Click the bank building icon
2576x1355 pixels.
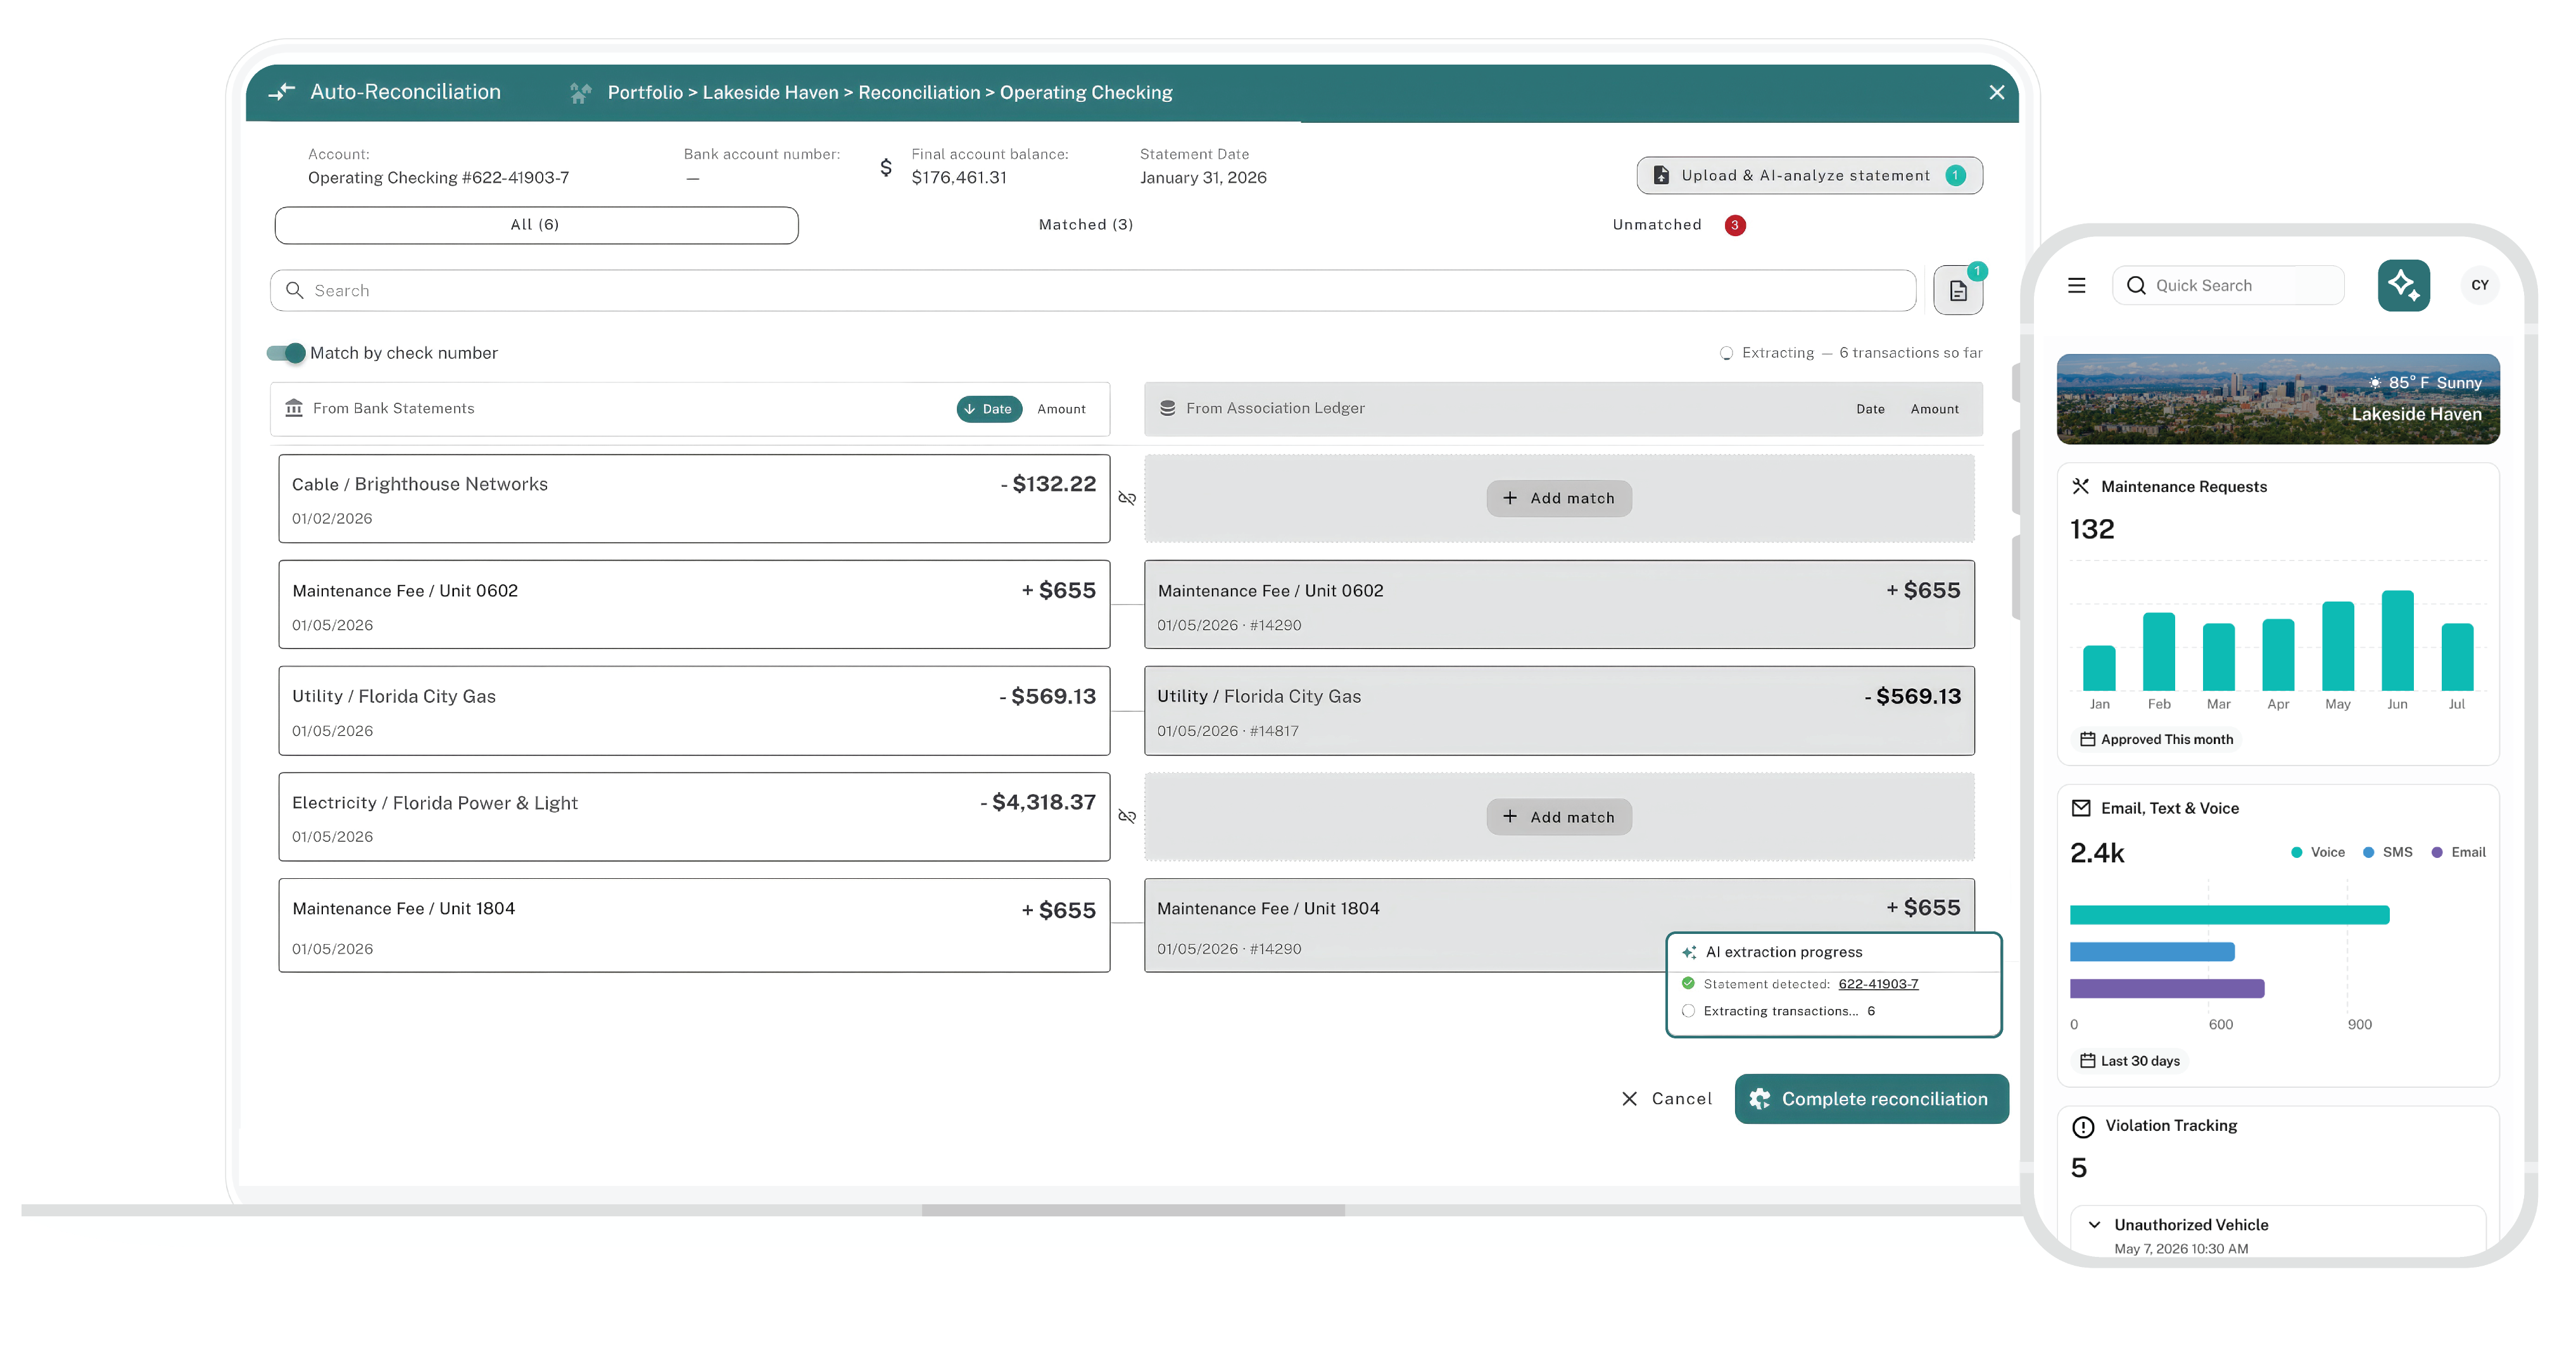294,408
